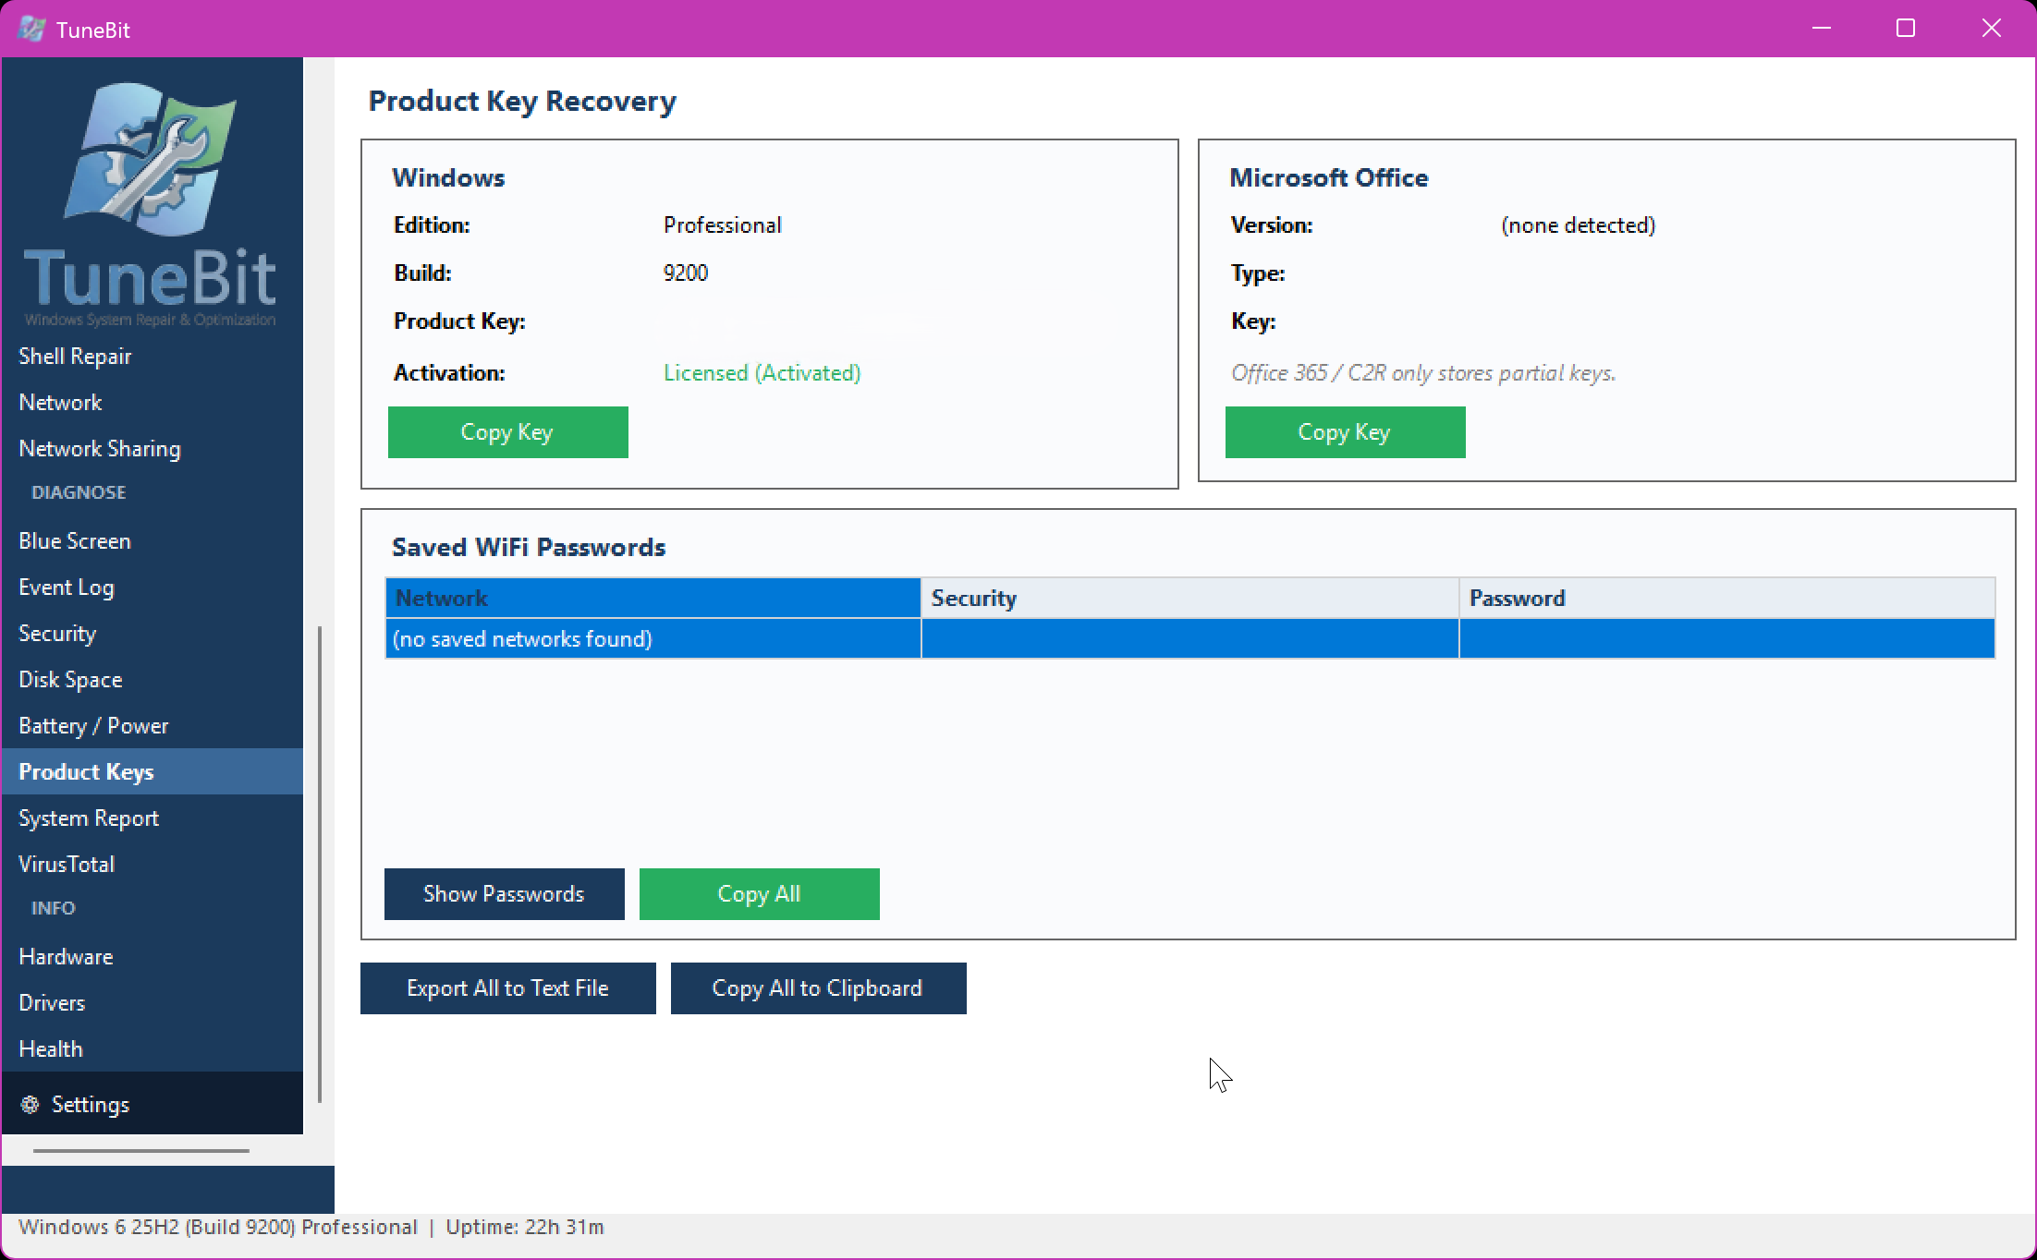The width and height of the screenshot is (2037, 1260).
Task: Copy the Microsoft Office key
Action: [1346, 432]
